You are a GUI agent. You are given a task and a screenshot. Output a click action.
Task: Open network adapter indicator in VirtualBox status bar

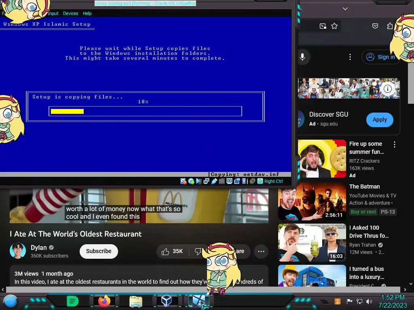pos(207,181)
